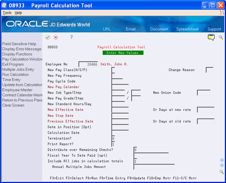Image resolution: width=226 pixels, height=183 pixels.
Task: Click Clear Screen in sidebar
Action: [13, 105]
